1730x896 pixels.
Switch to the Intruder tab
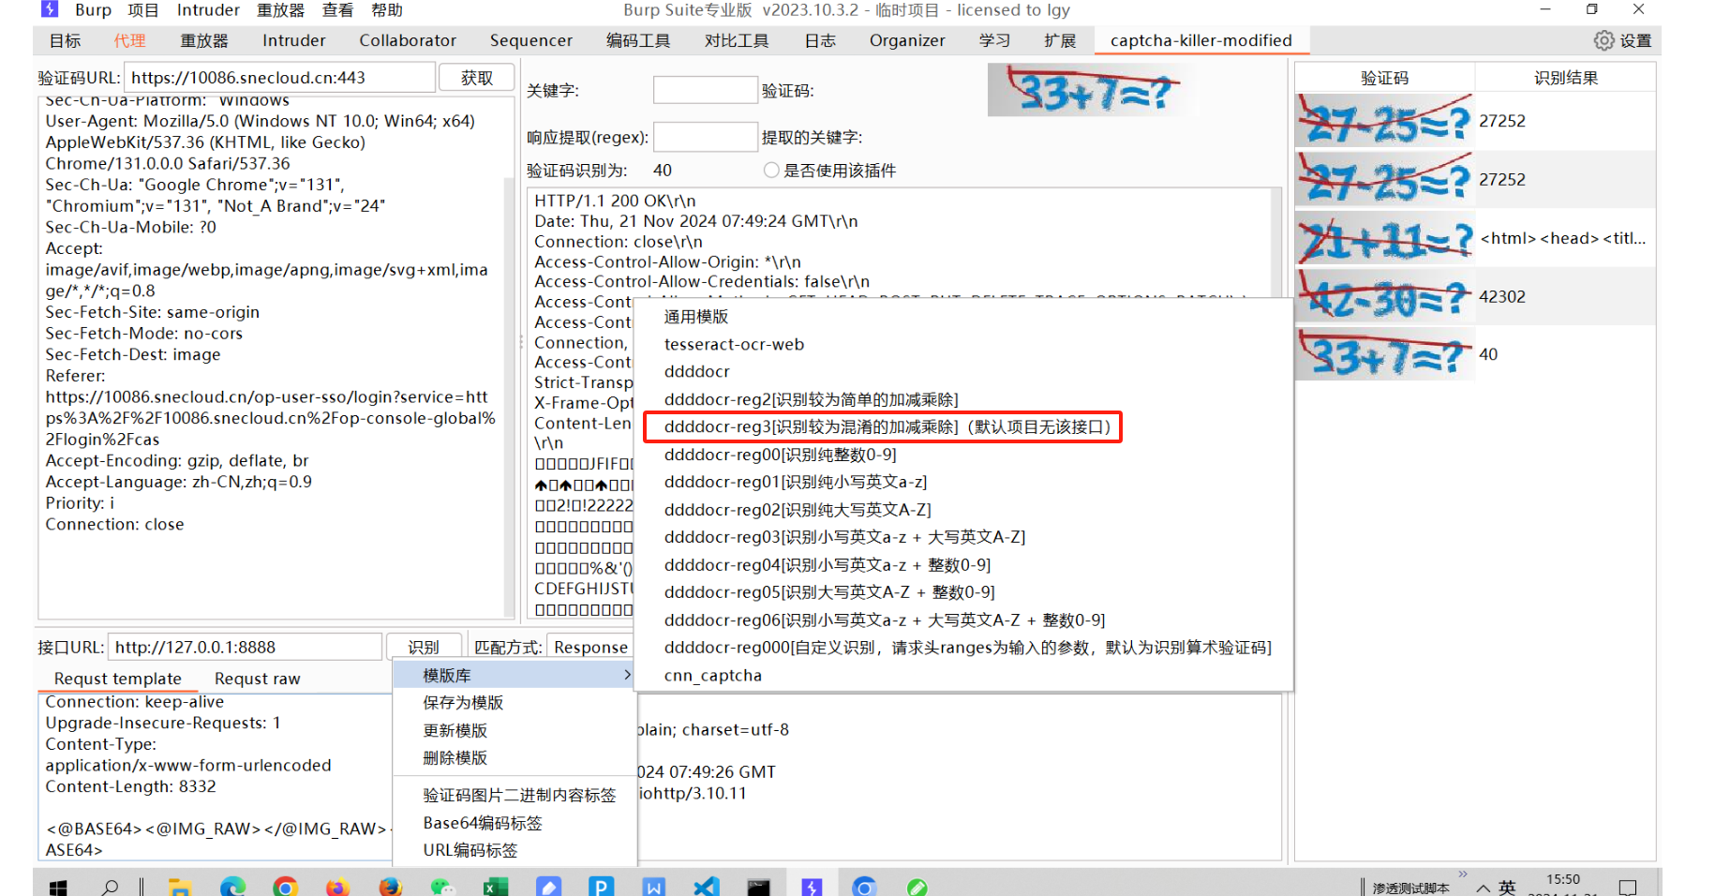(294, 40)
